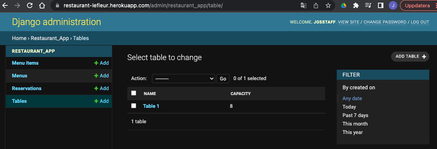
Task: Click the green plus Add for Reservations
Action: [x=101, y=89]
